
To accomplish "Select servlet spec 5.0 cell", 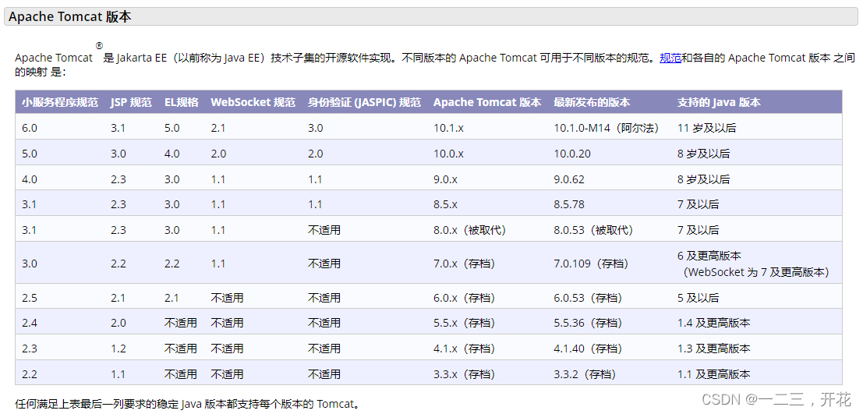I will 29,154.
